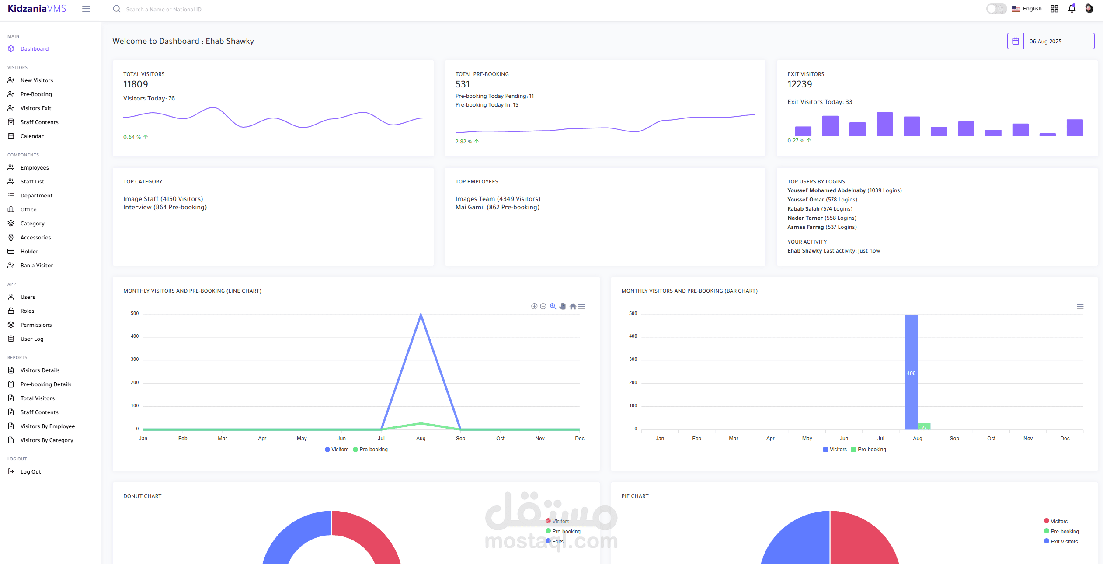Toggle Visitors series in bar chart legend
The width and height of the screenshot is (1103, 564).
click(x=835, y=450)
